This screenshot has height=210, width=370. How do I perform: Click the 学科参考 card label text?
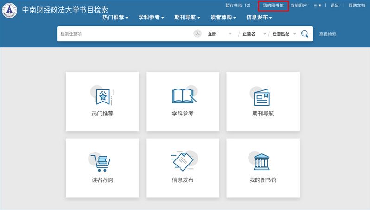click(x=183, y=114)
